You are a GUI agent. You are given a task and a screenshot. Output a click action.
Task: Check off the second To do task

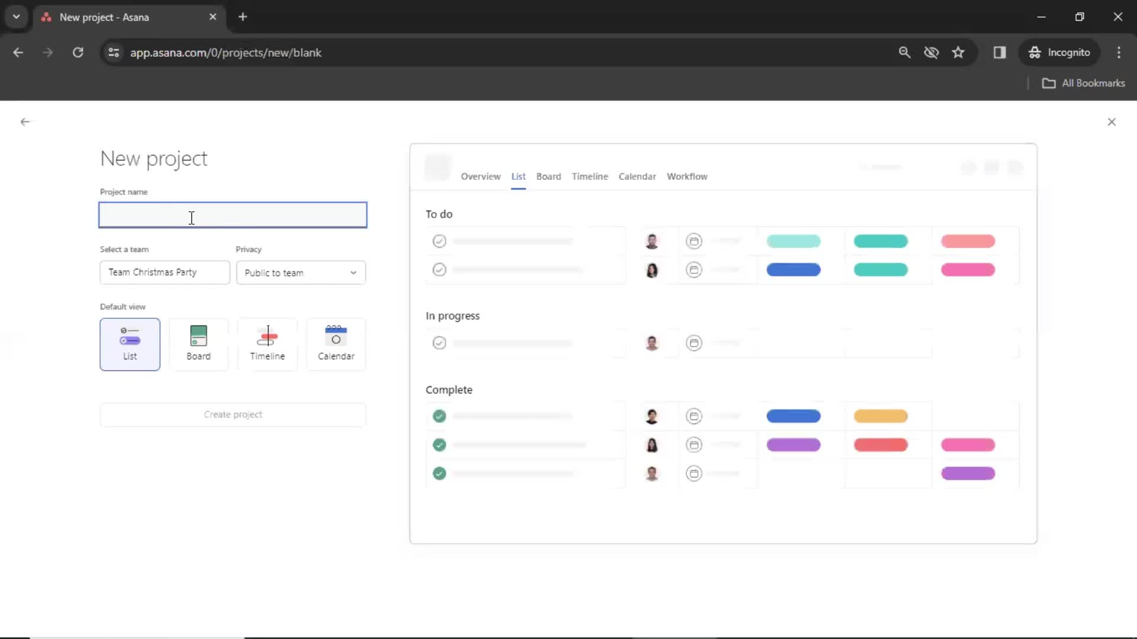pos(439,270)
